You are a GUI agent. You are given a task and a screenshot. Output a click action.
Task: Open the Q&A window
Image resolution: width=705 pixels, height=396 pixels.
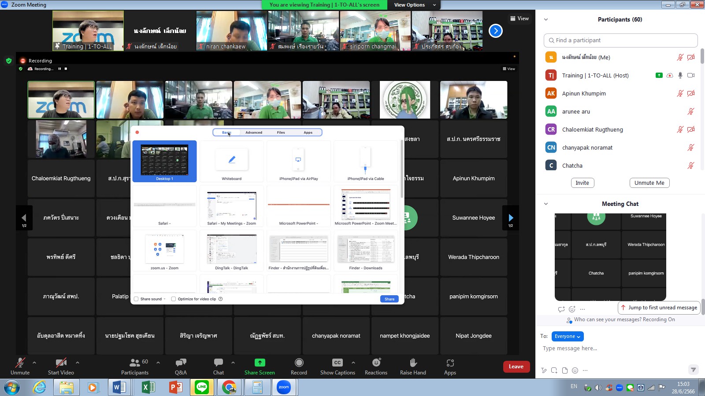[181, 366]
